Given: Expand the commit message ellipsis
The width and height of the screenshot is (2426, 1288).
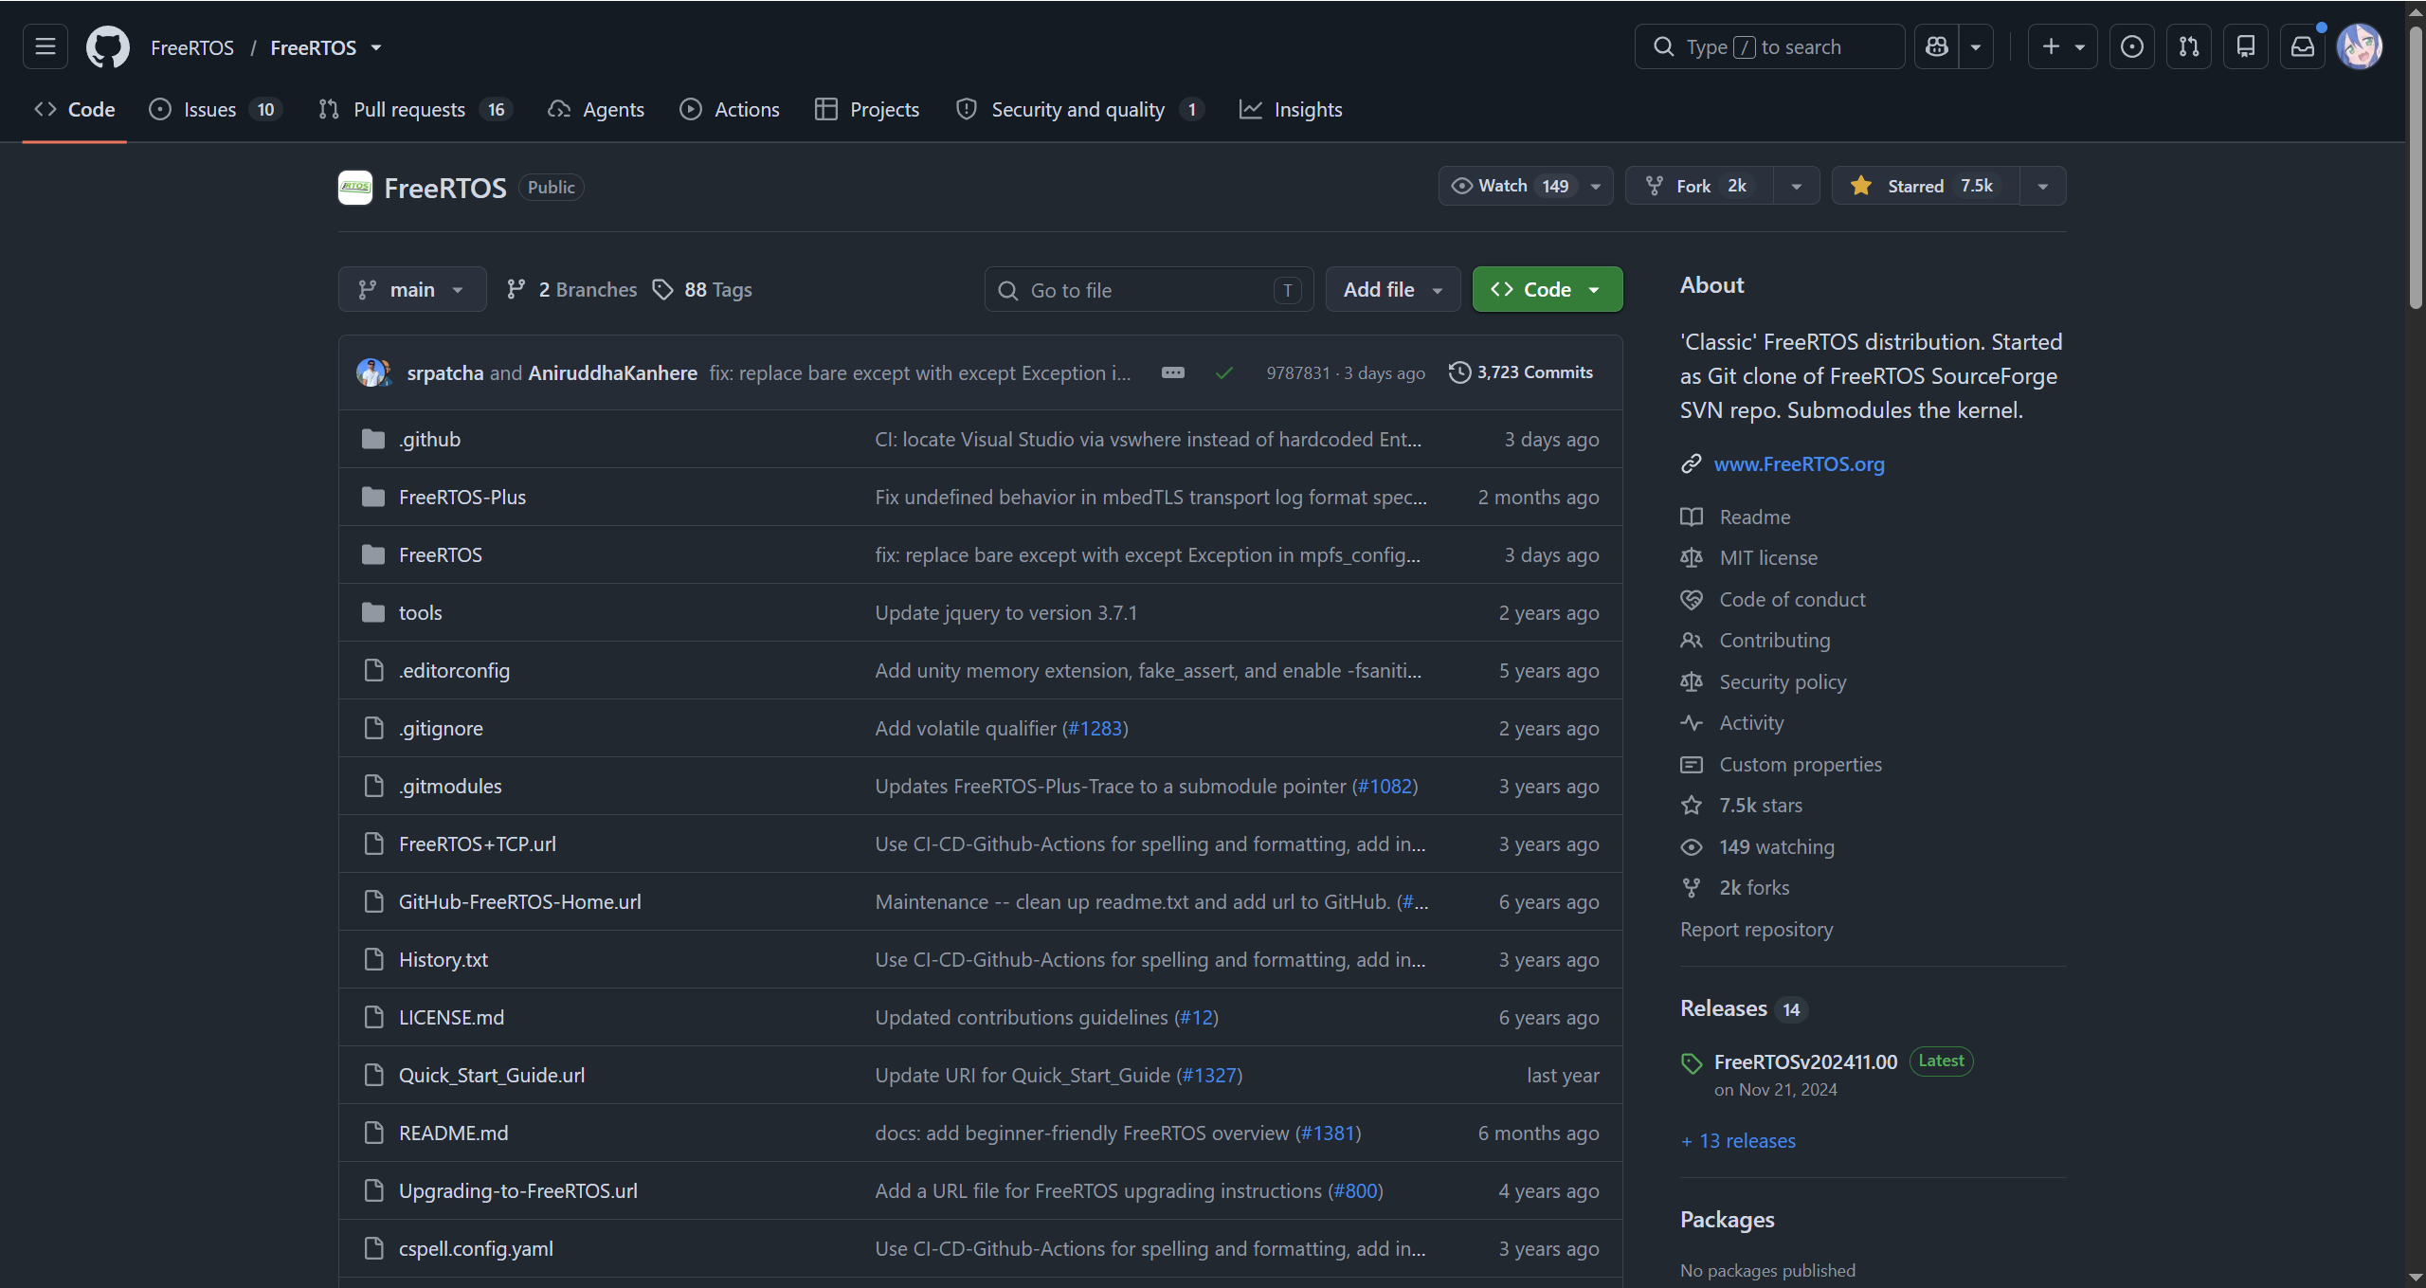Looking at the screenshot, I should click(x=1173, y=372).
